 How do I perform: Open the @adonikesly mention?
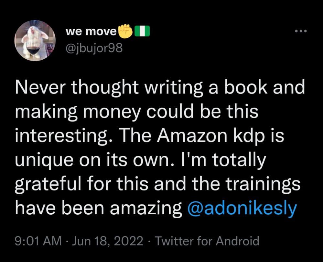pyautogui.click(x=242, y=209)
